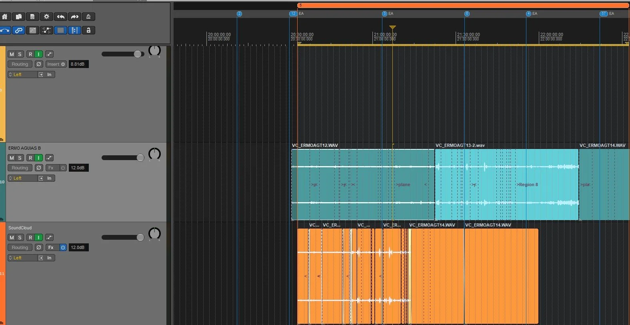Open the Left input dropdown on SoundCloud track
Viewport: 630px width, 325px height.
pos(22,258)
